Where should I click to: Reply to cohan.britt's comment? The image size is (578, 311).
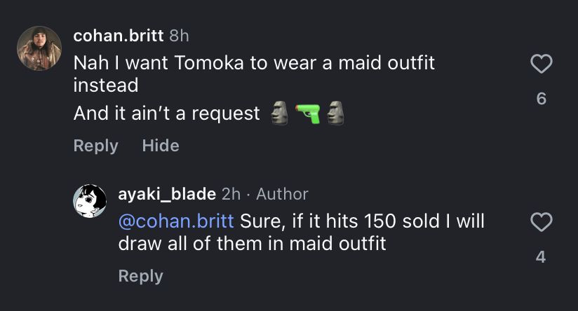tap(96, 146)
